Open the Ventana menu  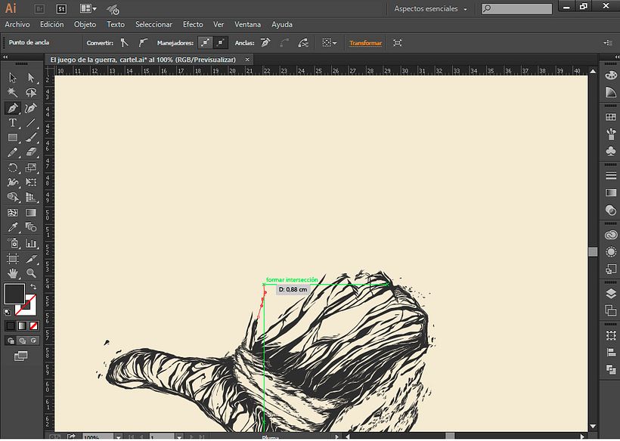(247, 24)
